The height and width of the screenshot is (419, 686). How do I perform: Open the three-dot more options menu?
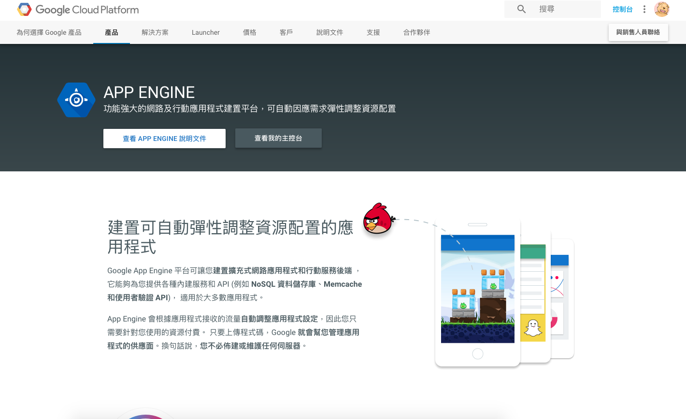coord(644,9)
